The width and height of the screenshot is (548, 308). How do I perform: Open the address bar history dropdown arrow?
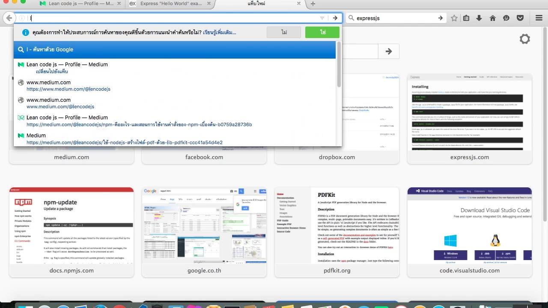(322, 18)
